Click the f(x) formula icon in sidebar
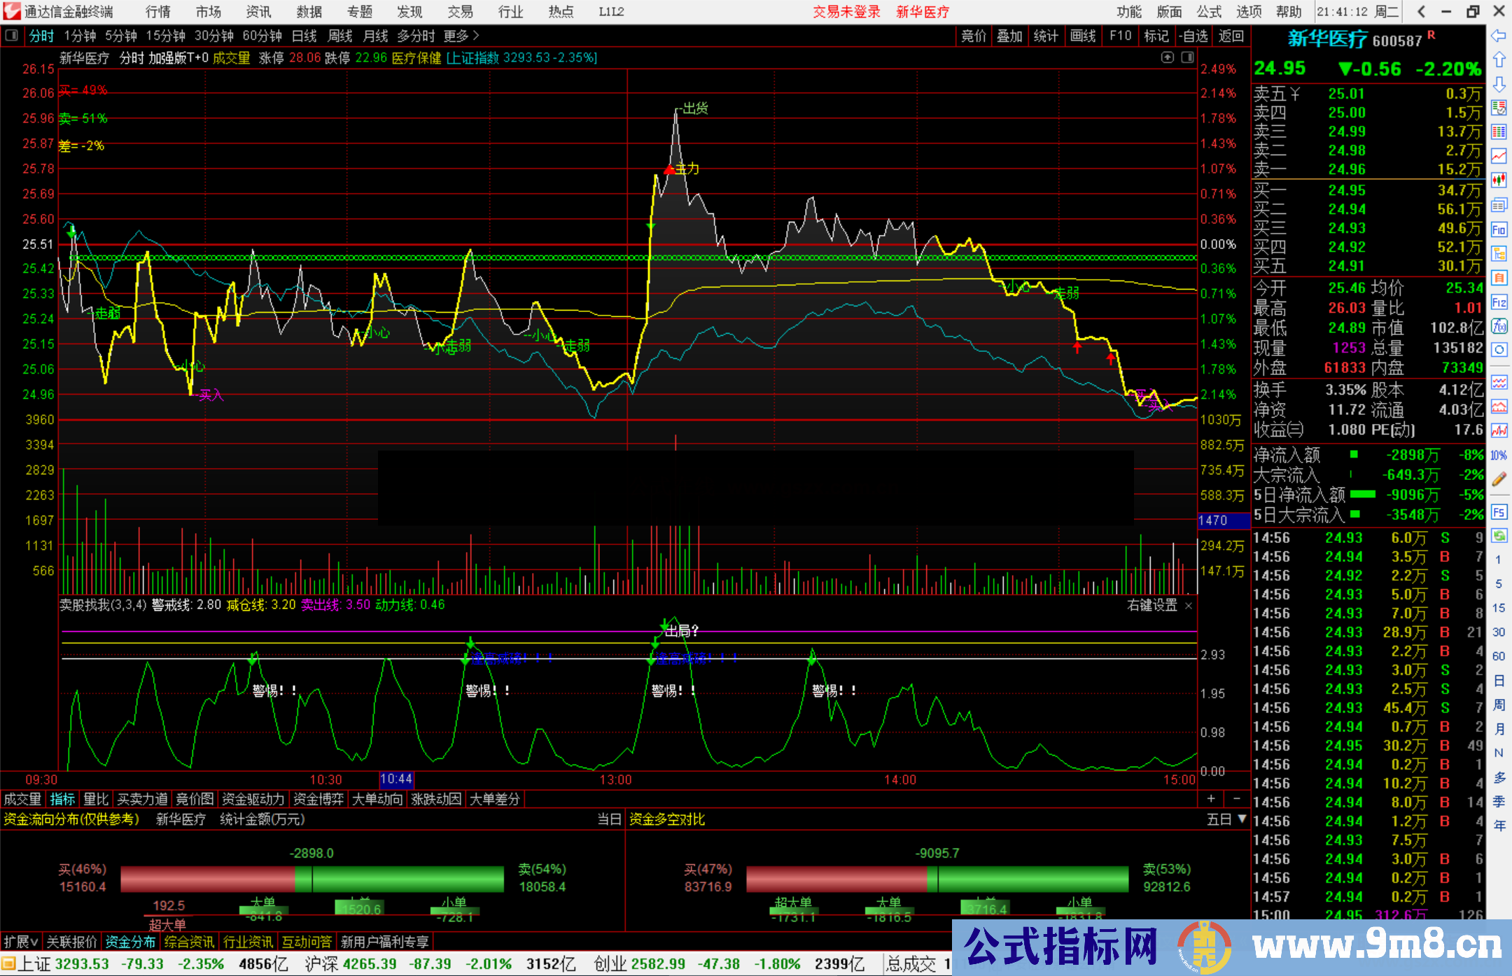 tap(1499, 327)
